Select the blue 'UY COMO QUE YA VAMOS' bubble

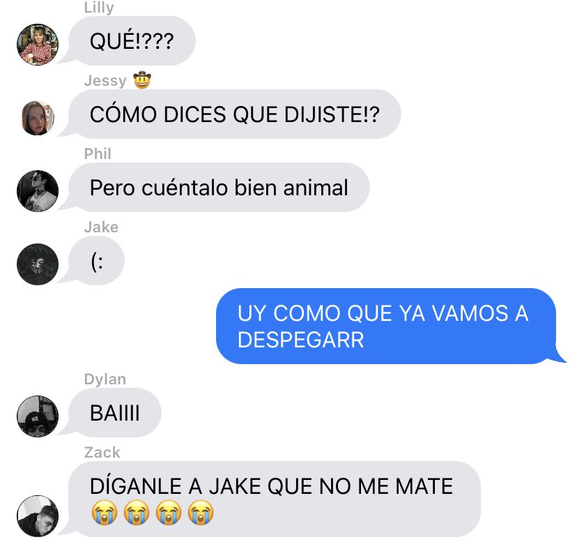click(x=386, y=326)
